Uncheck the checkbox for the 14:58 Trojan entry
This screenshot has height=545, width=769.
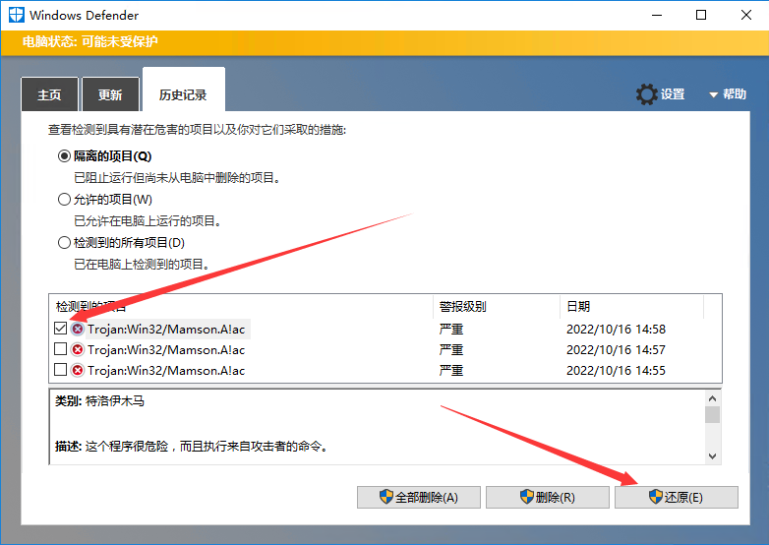click(x=60, y=329)
